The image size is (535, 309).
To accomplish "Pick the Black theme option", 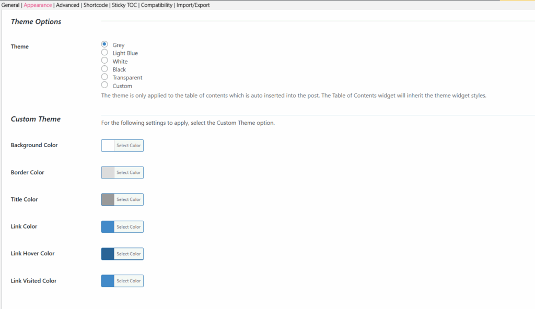I will [x=104, y=69].
